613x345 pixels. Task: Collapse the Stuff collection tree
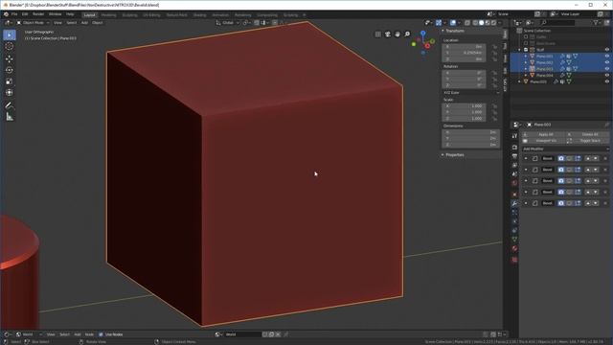[x=519, y=50]
